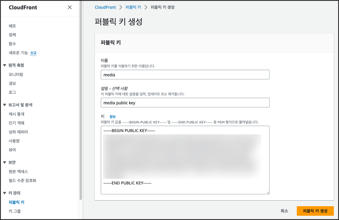Grab the key text area resize handle

point(268,193)
